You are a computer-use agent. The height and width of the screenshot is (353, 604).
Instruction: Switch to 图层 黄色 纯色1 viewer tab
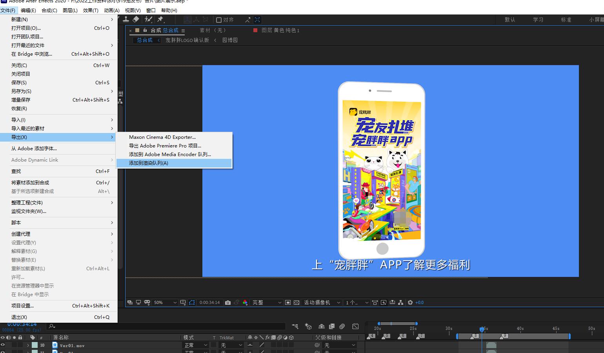[x=280, y=30]
